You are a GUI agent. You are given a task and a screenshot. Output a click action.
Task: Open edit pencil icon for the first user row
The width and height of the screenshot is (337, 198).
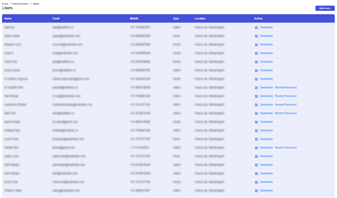(256, 27)
